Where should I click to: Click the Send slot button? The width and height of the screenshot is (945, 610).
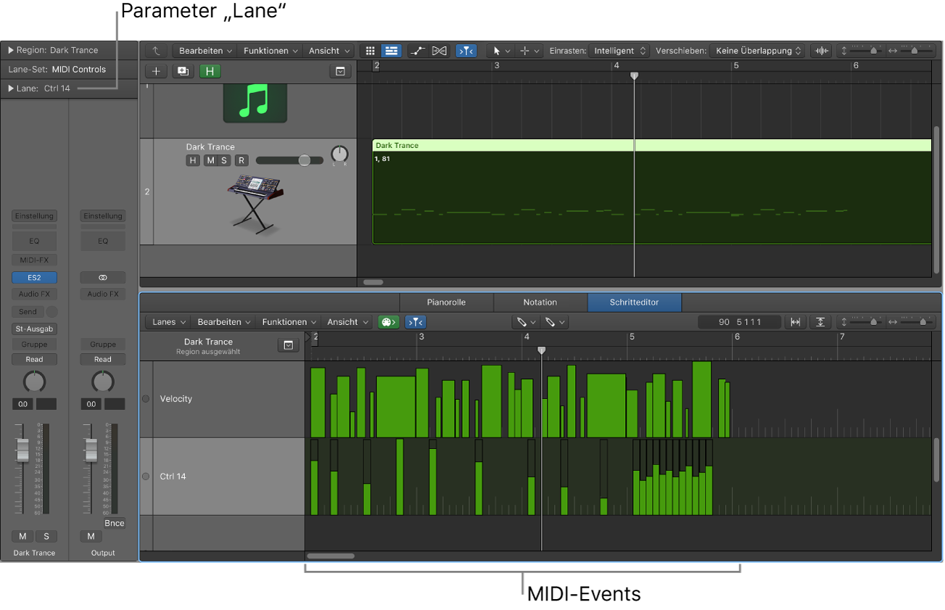pos(28,312)
